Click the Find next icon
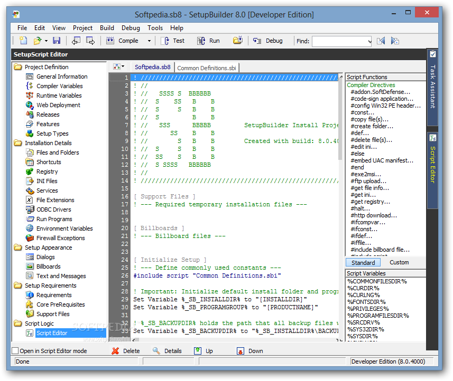The image size is (453, 381). coord(395,41)
